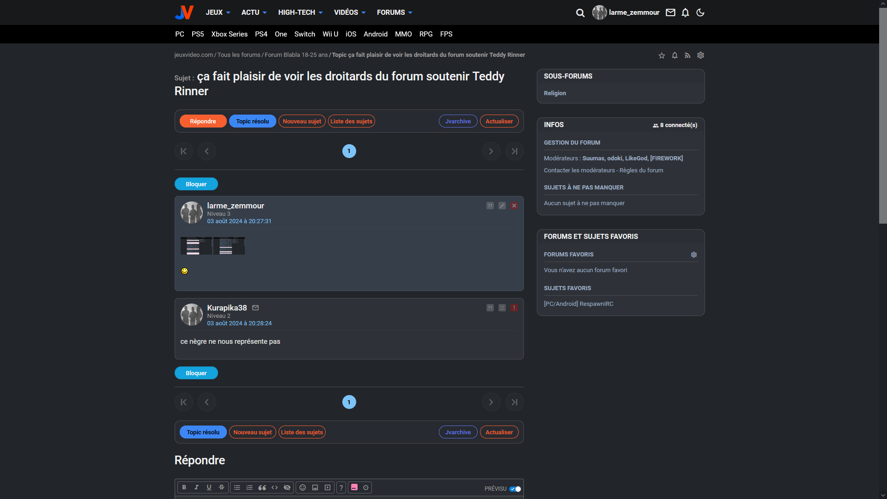887x499 pixels.
Task: Send private message to Kurapika38 envelope icon
Action: tap(255, 308)
